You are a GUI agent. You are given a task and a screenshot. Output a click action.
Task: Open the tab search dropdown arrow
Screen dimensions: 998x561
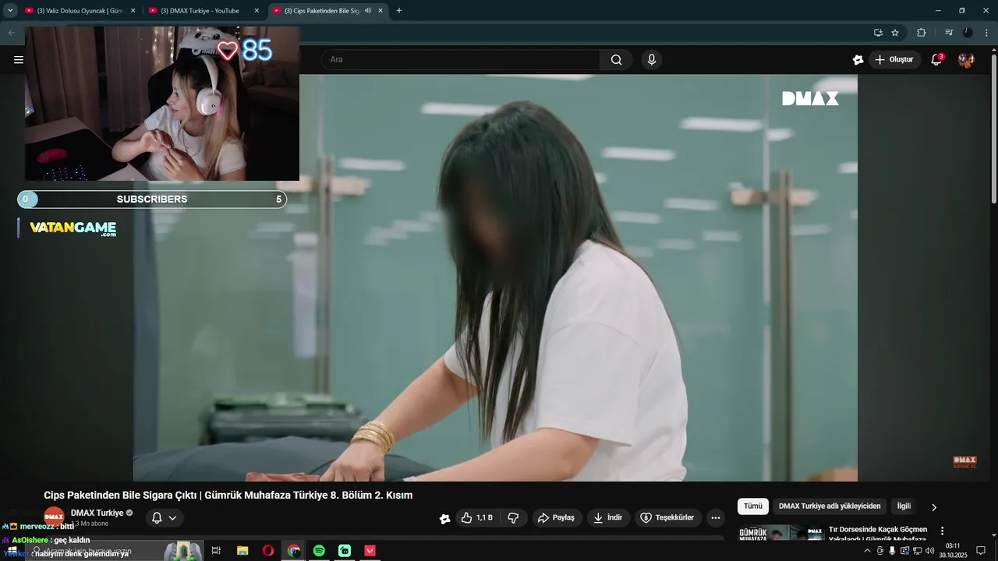(x=10, y=11)
